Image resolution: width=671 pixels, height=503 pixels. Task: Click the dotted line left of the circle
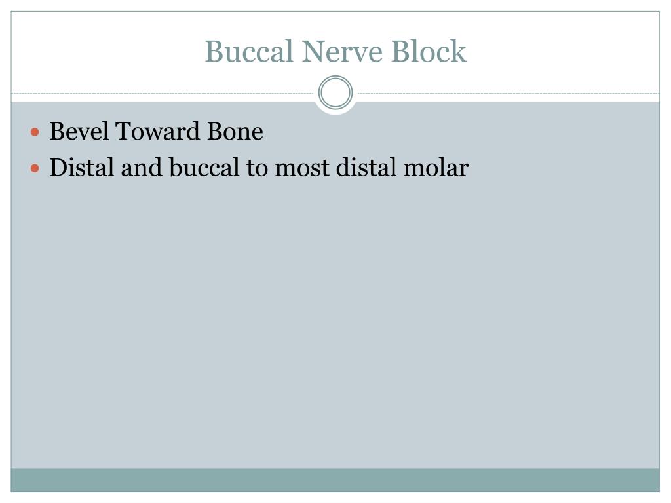(163, 93)
